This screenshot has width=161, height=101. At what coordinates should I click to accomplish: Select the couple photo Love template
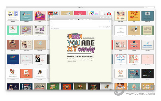tap(40, 59)
